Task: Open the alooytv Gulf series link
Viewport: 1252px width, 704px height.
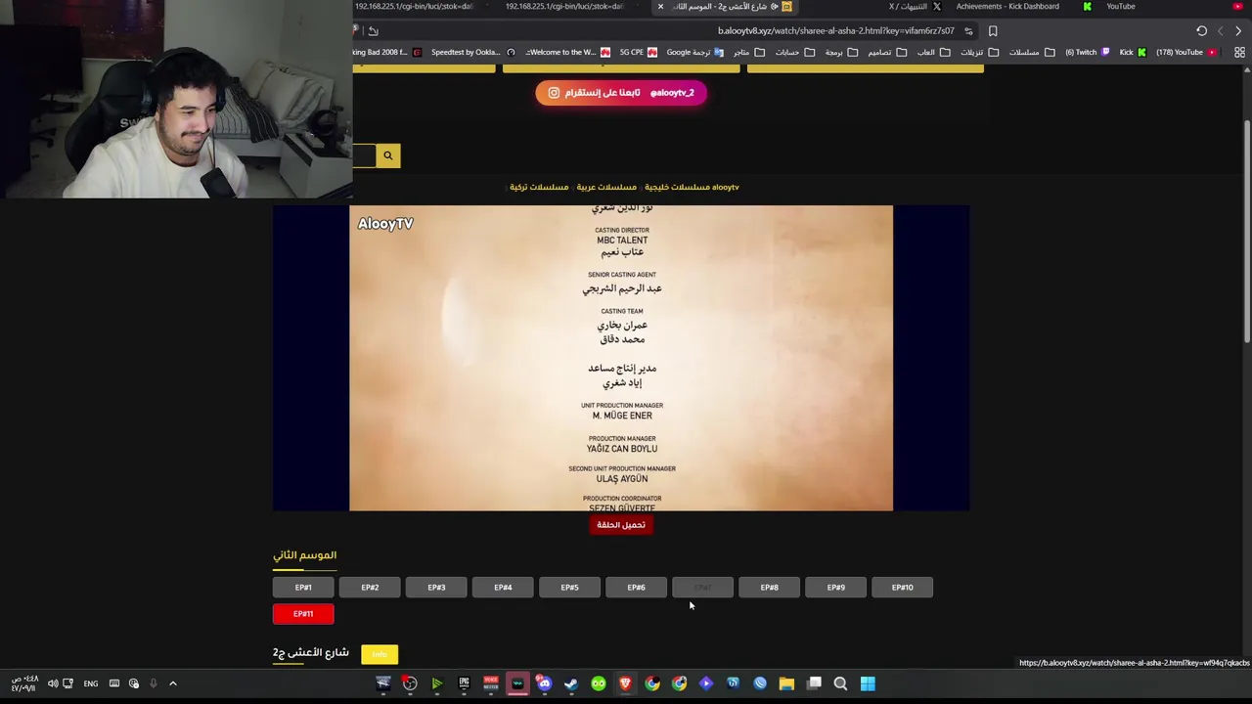Action: [x=692, y=187]
